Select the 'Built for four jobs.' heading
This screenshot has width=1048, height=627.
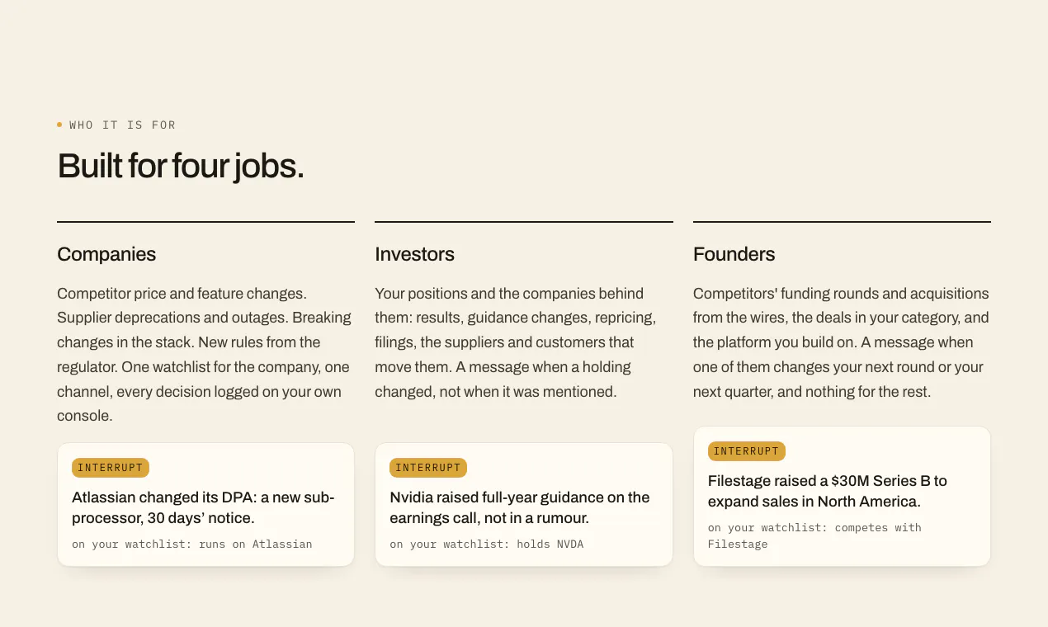pyautogui.click(x=181, y=166)
